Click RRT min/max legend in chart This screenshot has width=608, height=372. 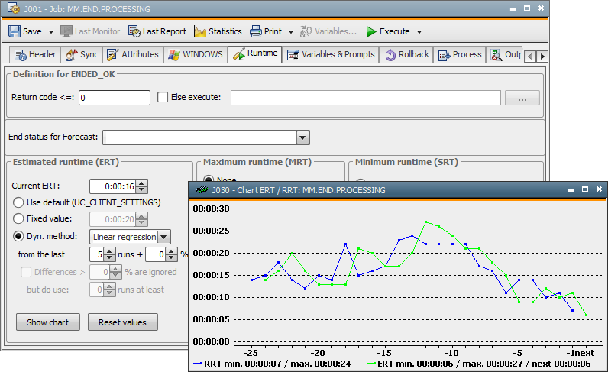[272, 364]
